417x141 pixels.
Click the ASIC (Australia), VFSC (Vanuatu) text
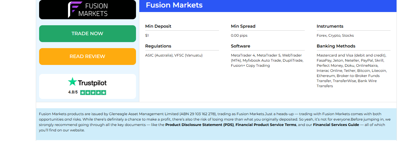pyautogui.click(x=174, y=55)
